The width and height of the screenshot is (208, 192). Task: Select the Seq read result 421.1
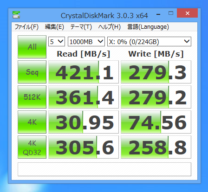tap(84, 72)
